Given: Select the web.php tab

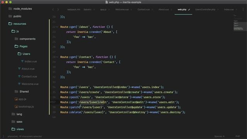Looking at the screenshot, I should coord(182,10).
